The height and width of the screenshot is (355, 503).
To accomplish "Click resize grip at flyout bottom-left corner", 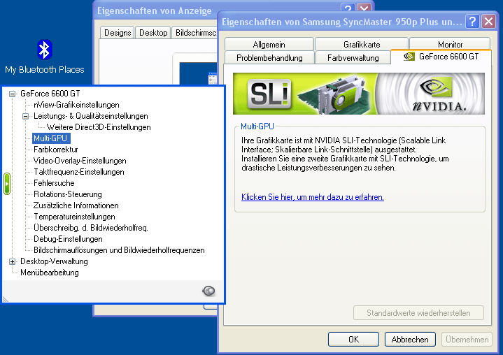I will [6, 299].
